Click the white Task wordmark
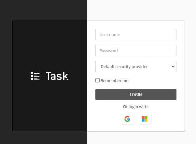This screenshot has width=196, height=144. click(57, 76)
